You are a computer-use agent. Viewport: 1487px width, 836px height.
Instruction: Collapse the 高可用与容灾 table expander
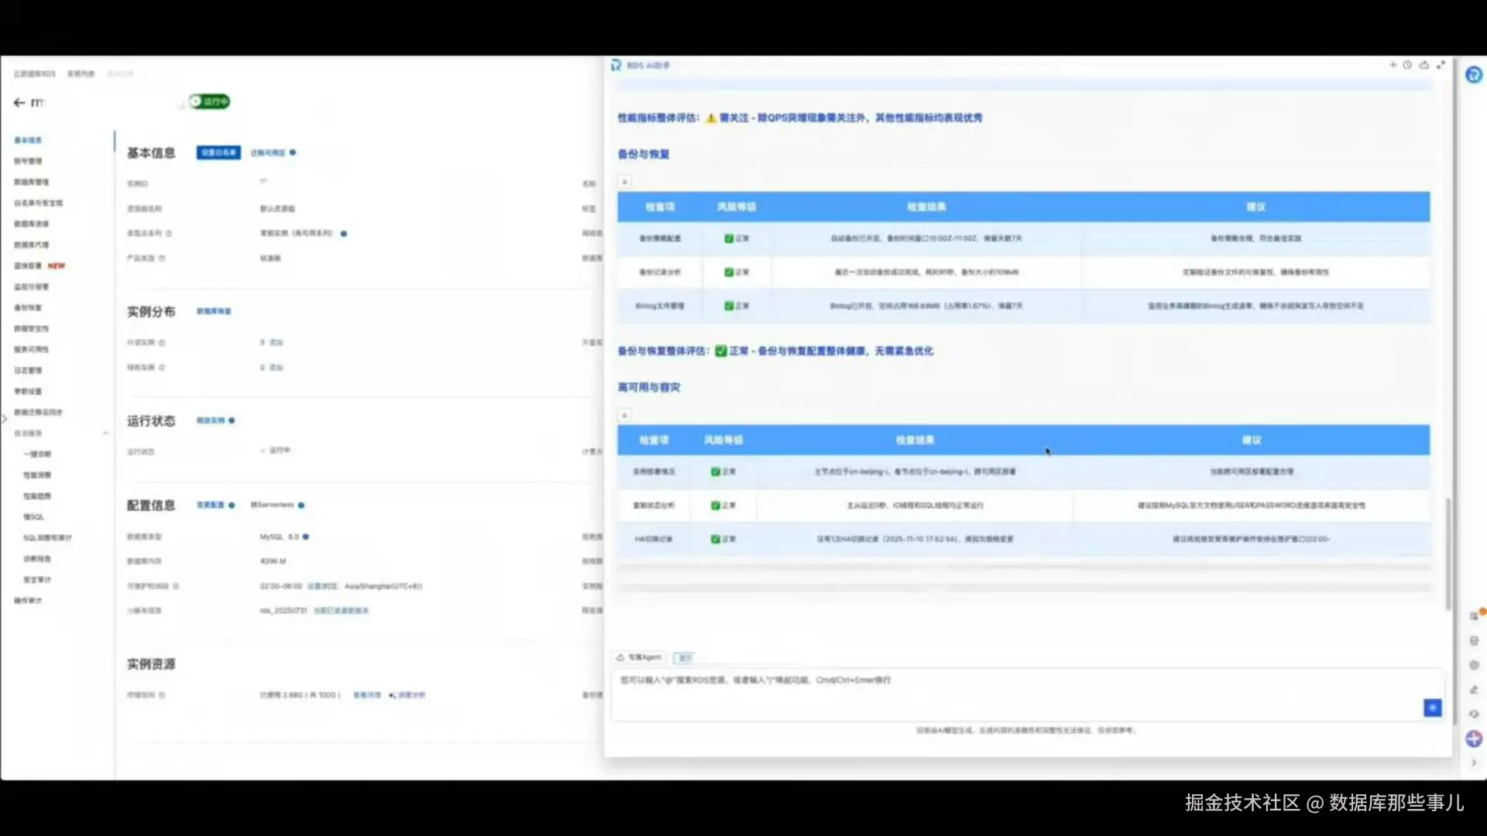tap(624, 415)
